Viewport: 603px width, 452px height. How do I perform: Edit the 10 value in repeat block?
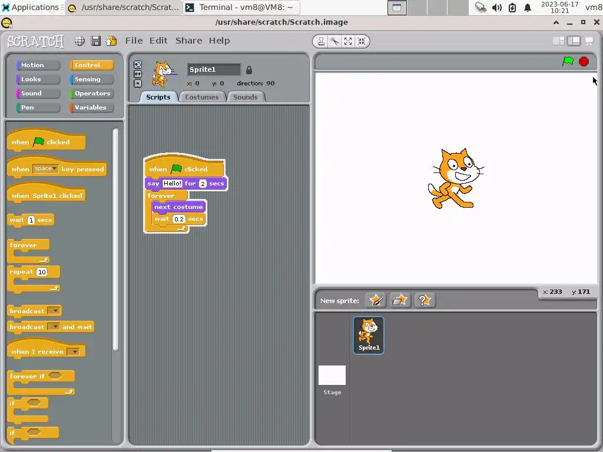point(42,272)
